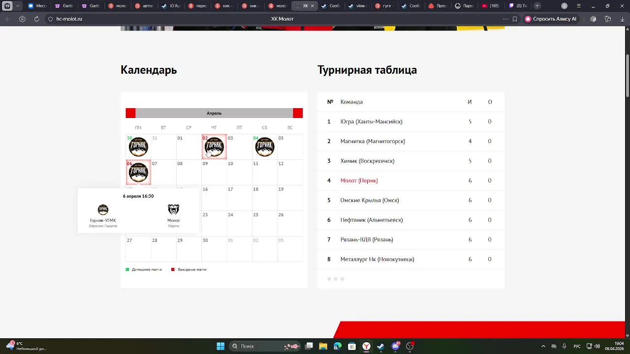Open Discord from taskbar
The height and width of the screenshot is (354, 630).
395,346
